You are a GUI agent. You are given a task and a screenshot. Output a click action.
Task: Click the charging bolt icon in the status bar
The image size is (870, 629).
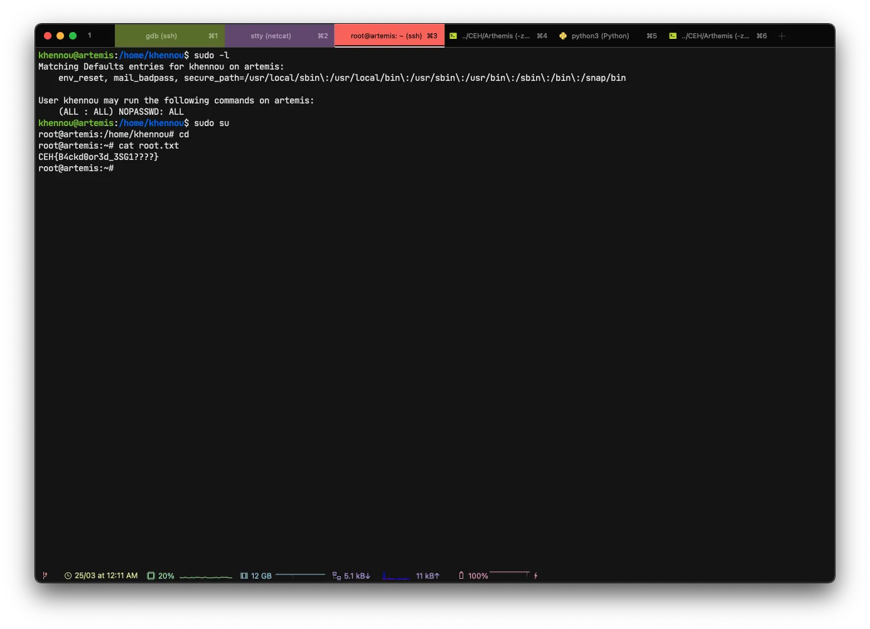pos(535,576)
